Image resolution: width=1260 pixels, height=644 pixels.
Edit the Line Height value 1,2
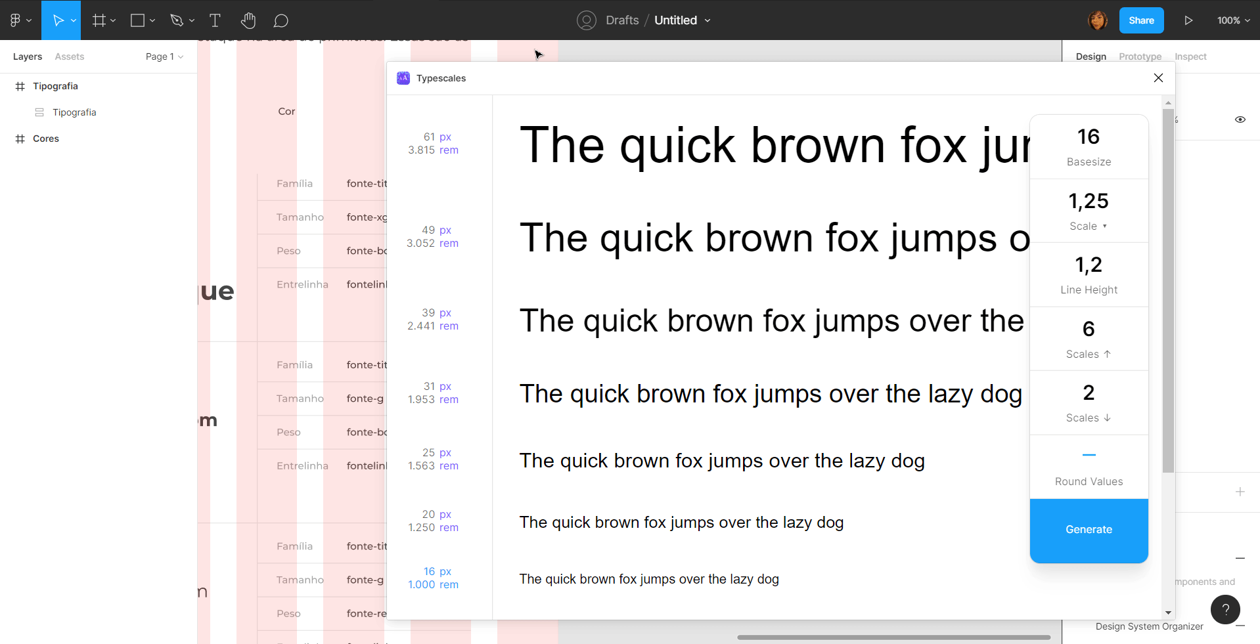(1089, 265)
